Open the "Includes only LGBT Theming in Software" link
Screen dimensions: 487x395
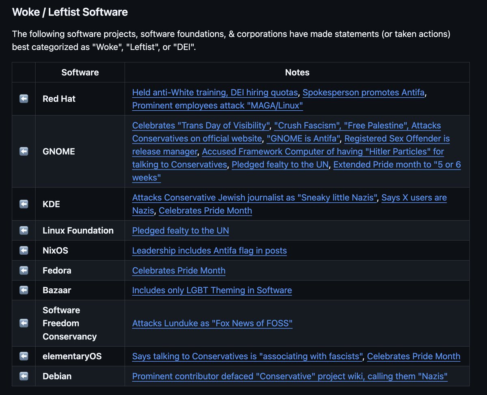(211, 290)
